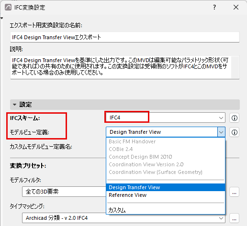Image resolution: width=247 pixels, height=226 pixels.
Task: Open the ellipsis button for モデルフィルタ
Action: [234, 192]
